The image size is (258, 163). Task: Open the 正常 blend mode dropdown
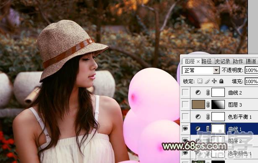click(201, 71)
